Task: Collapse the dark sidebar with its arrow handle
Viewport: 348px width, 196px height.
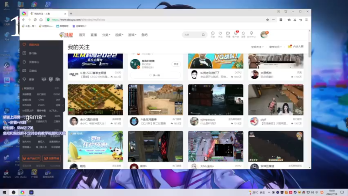Action: click(x=64, y=105)
